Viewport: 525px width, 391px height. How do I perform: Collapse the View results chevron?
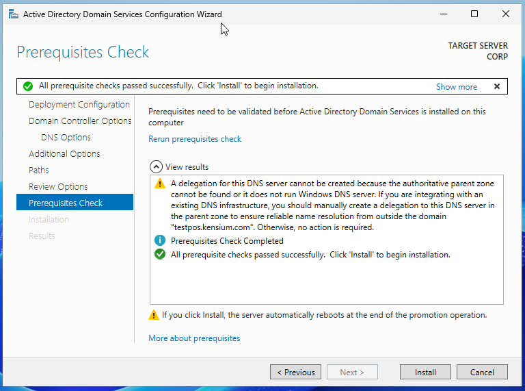[156, 166]
